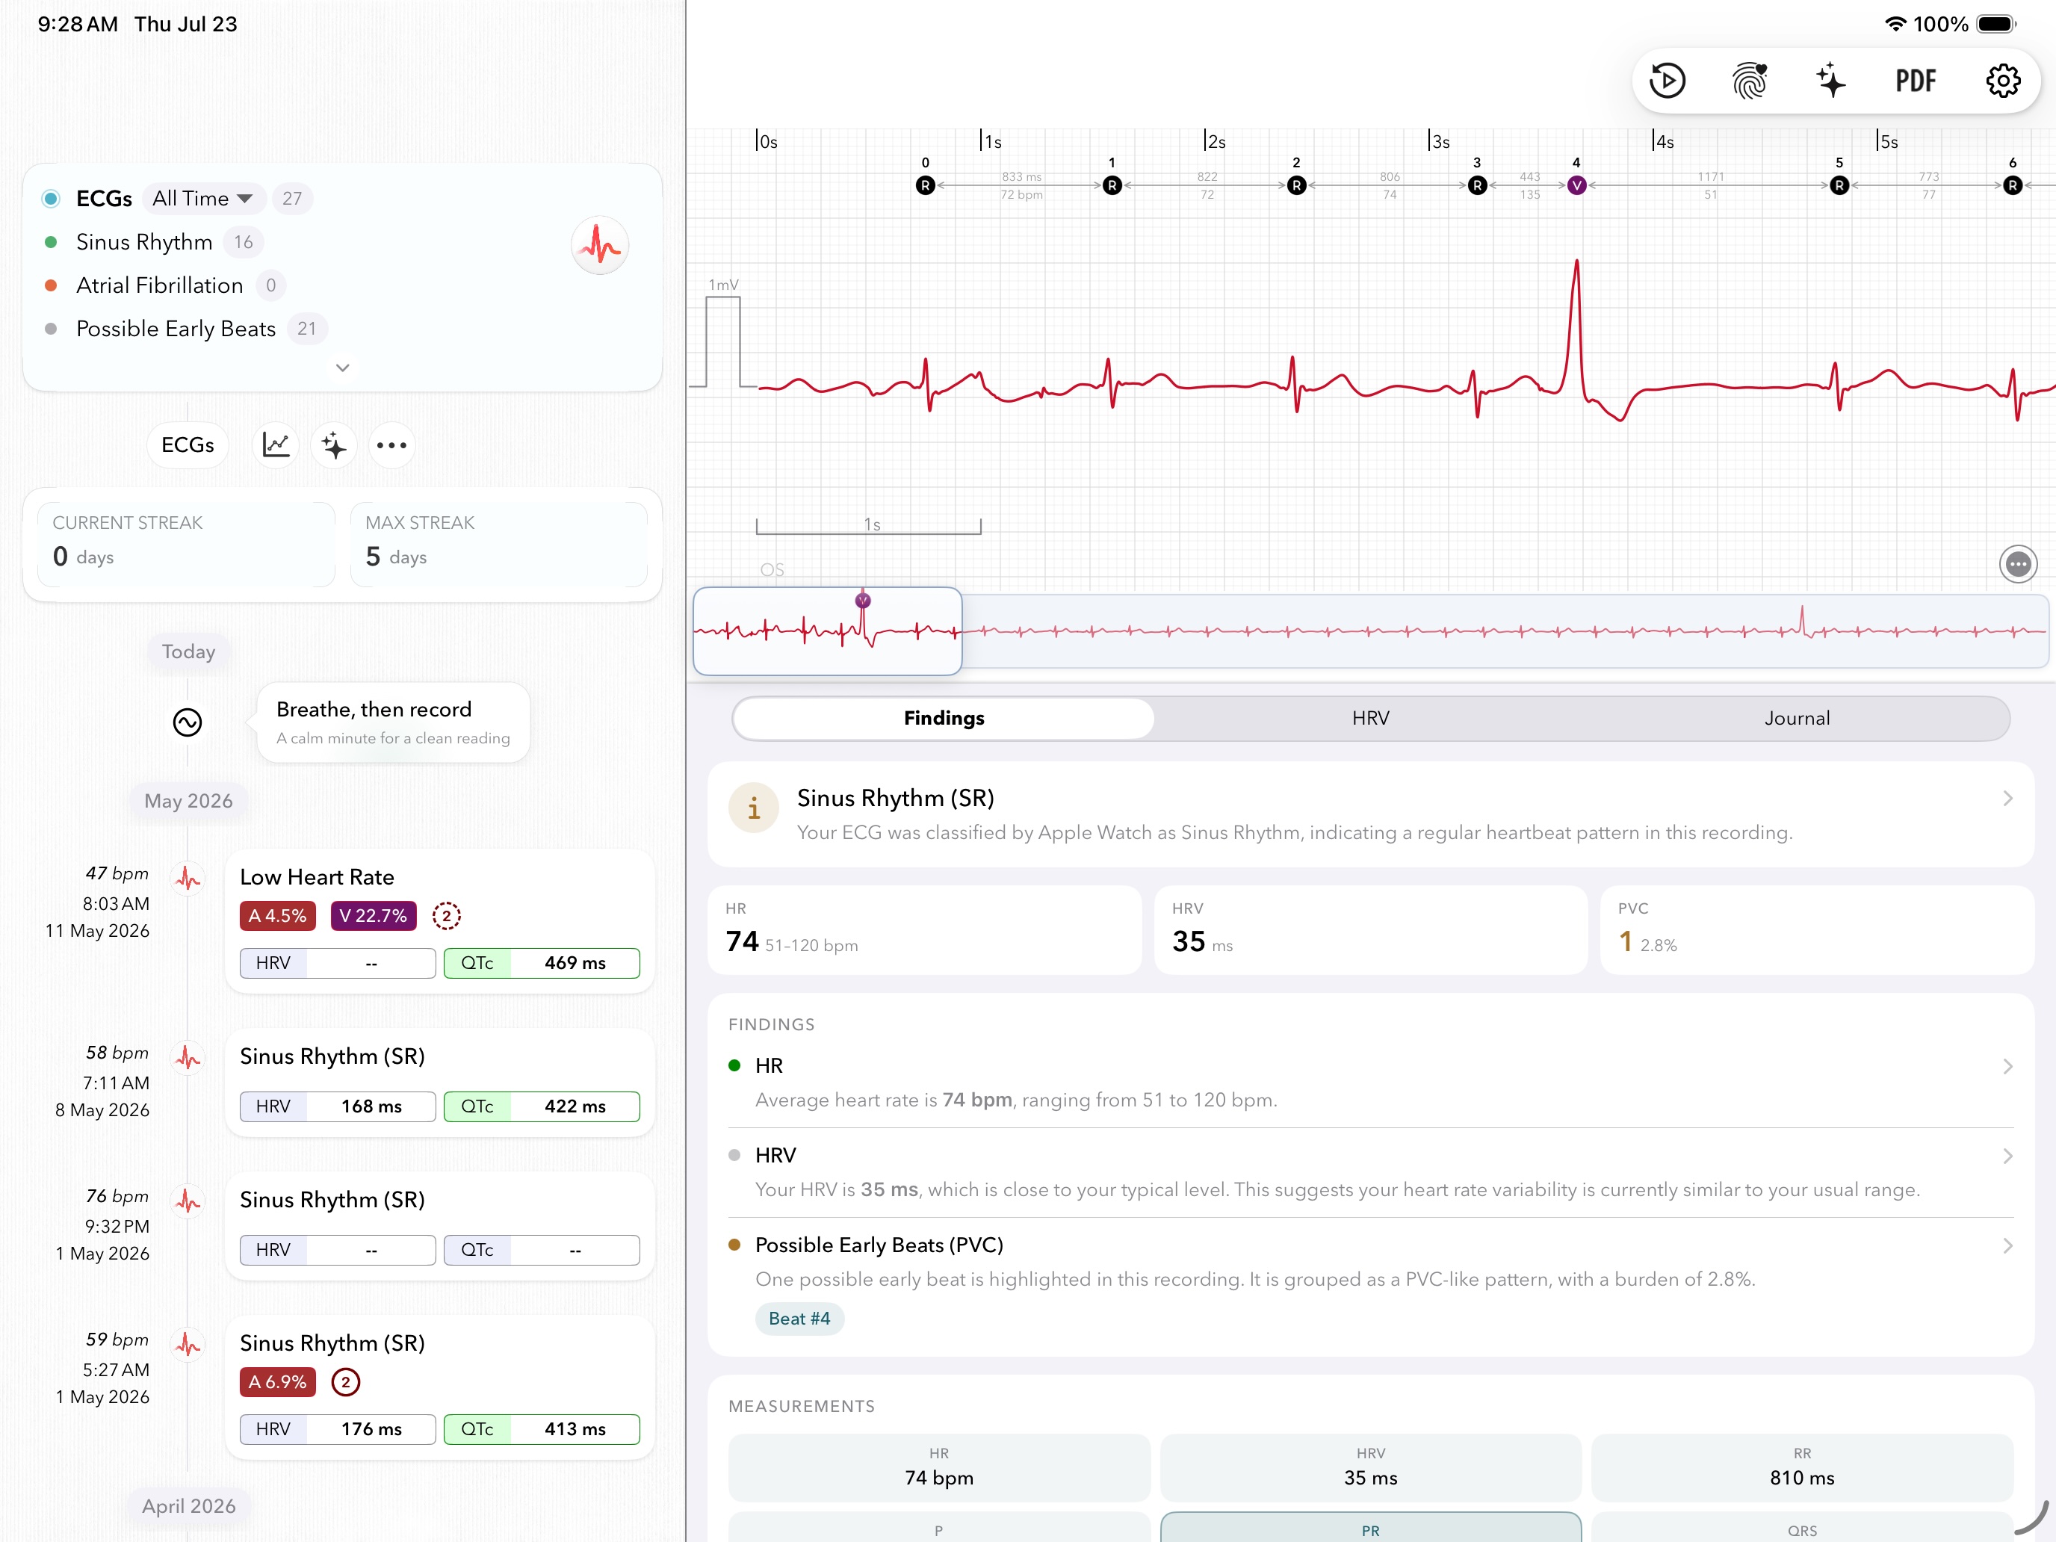Tap the HR 74 summary card

click(924, 929)
